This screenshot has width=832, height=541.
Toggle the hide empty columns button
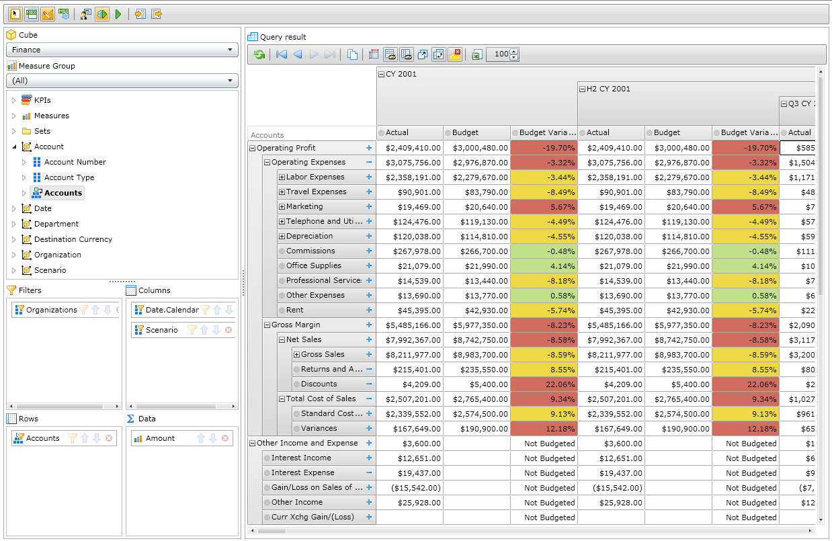406,55
